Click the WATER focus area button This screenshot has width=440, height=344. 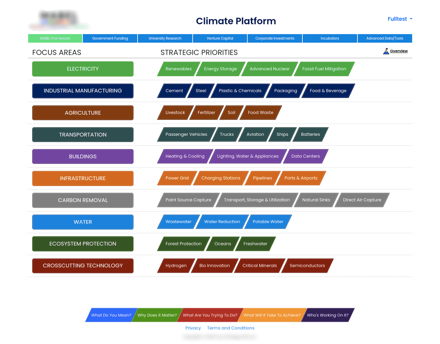[x=83, y=222]
